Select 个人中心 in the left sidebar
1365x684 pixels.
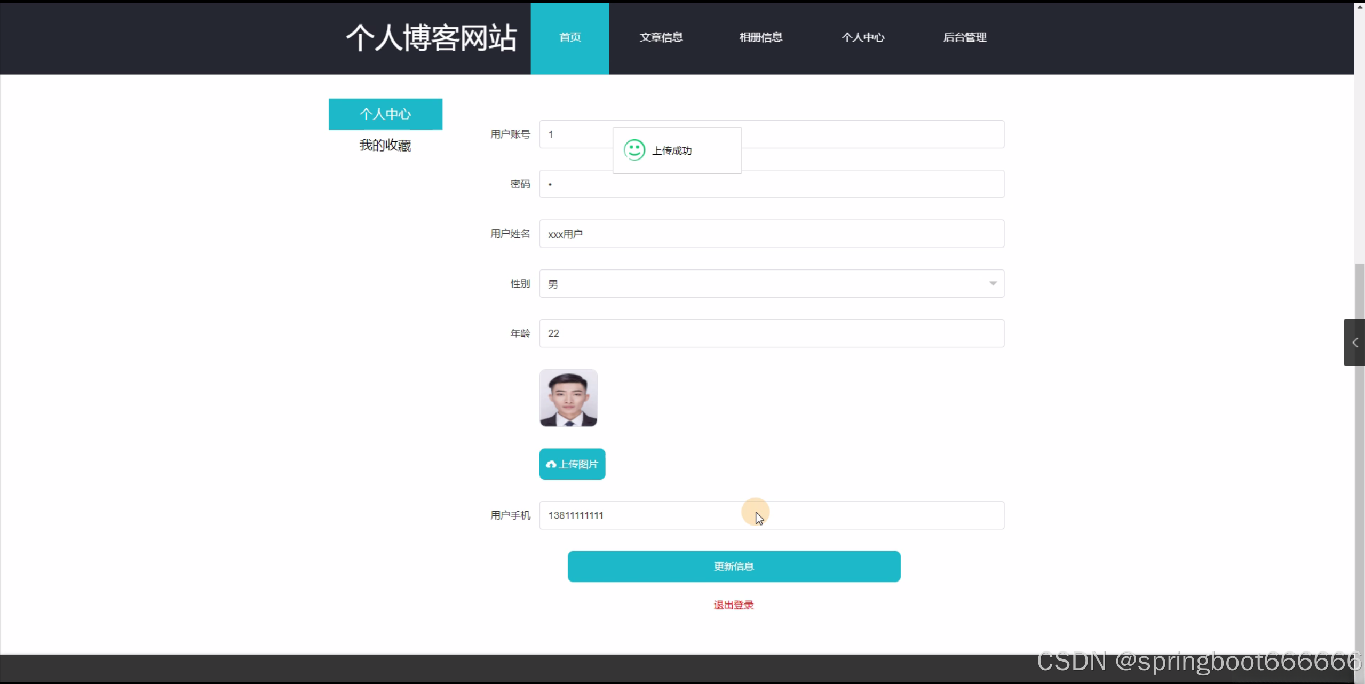point(385,114)
